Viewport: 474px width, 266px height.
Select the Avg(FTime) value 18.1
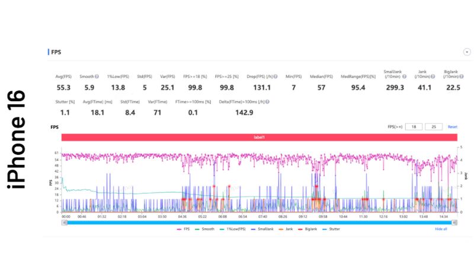point(97,113)
